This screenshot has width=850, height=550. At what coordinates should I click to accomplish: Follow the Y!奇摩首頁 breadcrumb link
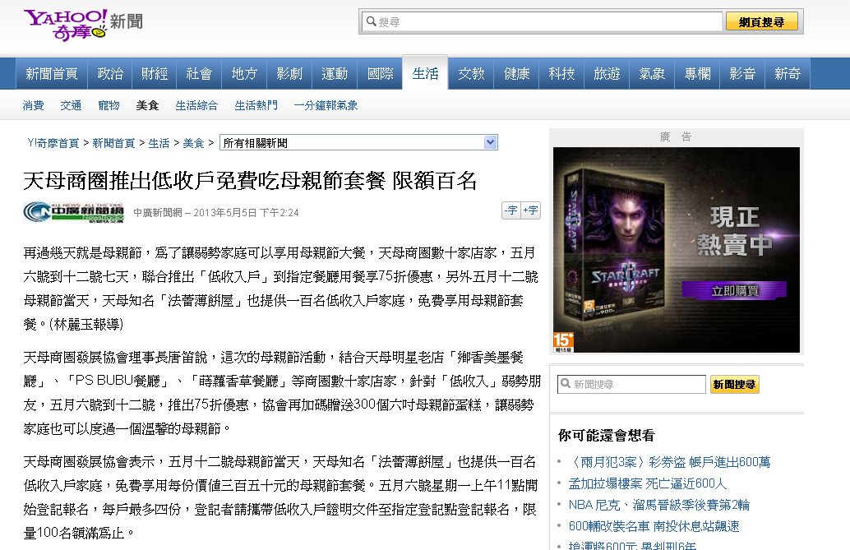click(53, 143)
